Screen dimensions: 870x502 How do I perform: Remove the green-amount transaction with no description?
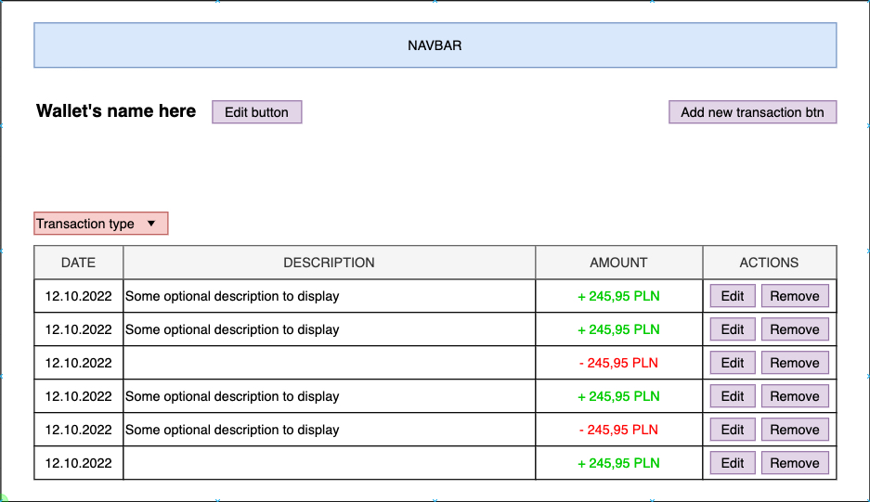795,463
